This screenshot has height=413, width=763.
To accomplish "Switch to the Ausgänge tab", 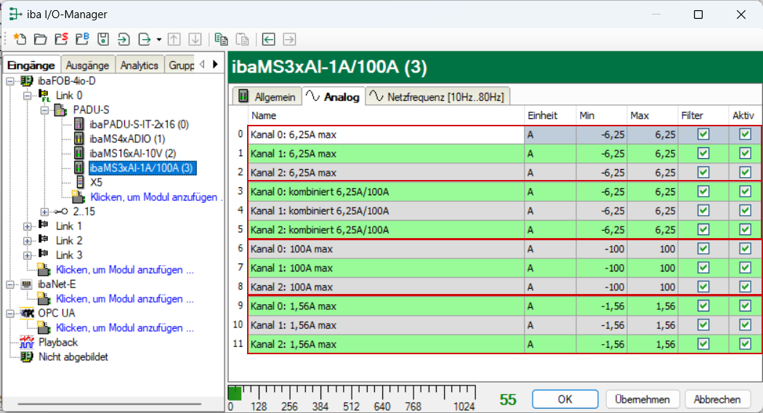I will [x=86, y=65].
